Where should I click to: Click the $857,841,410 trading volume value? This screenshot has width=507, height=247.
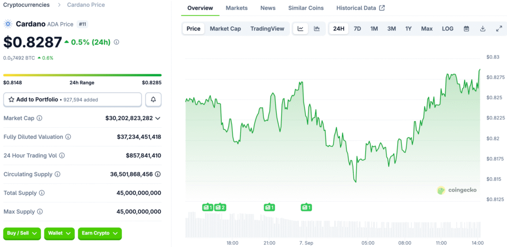coord(144,156)
